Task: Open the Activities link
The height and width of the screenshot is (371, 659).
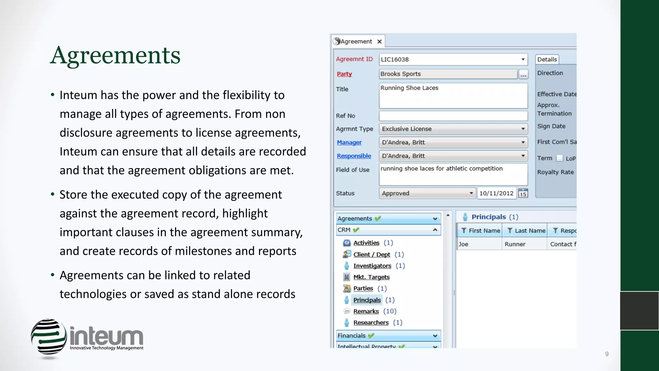Action: (366, 243)
